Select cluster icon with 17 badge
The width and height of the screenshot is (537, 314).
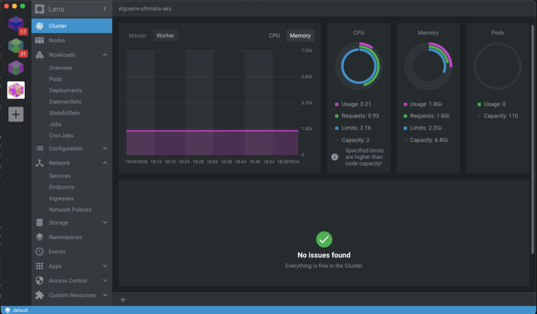tap(16, 24)
